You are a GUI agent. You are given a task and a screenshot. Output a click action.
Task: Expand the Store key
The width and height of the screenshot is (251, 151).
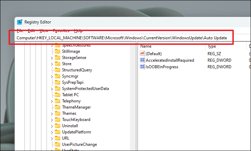click(52, 64)
